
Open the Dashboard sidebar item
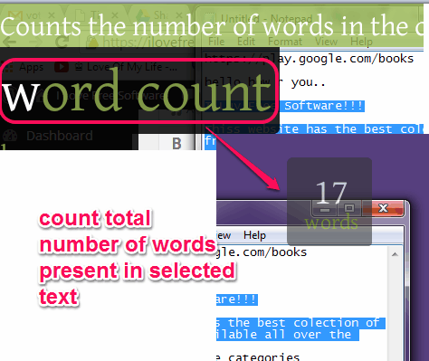coord(60,136)
